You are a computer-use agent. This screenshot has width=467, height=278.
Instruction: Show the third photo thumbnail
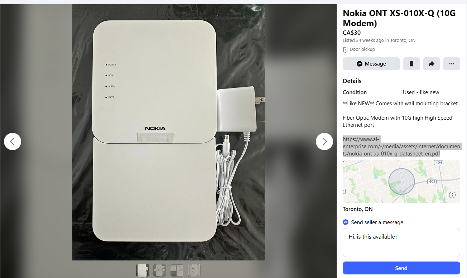[177, 270]
